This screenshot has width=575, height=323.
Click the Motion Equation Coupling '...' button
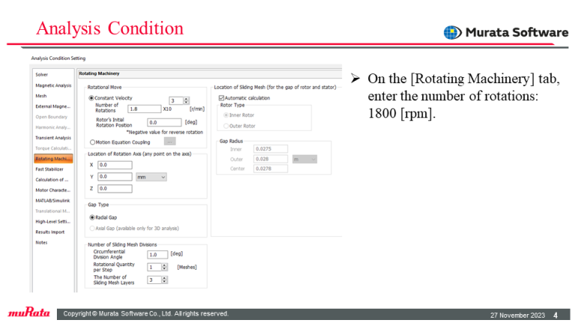click(170, 141)
